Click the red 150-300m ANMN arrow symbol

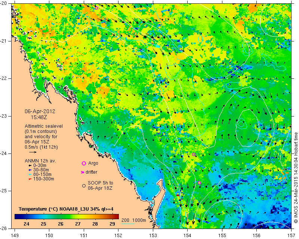click(x=30, y=179)
